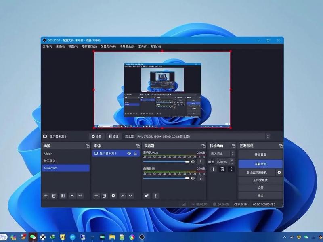Move the selected source up

pos(123,196)
